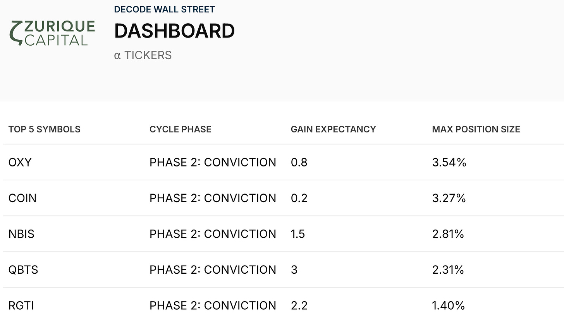Select the OXY ticker symbol

pyautogui.click(x=20, y=162)
